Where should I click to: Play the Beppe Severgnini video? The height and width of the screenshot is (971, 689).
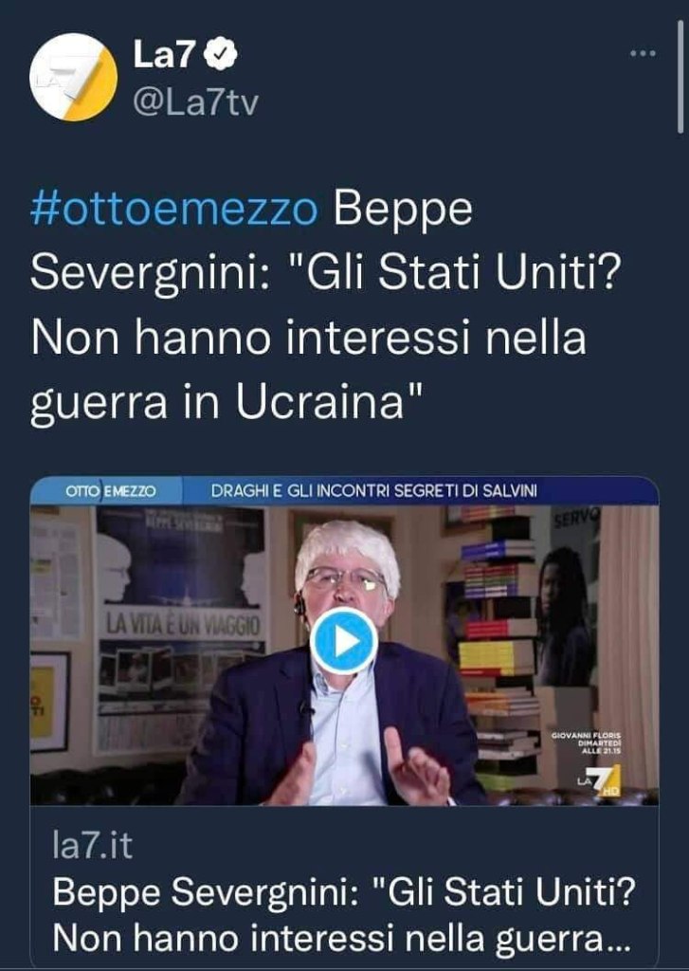[344, 641]
